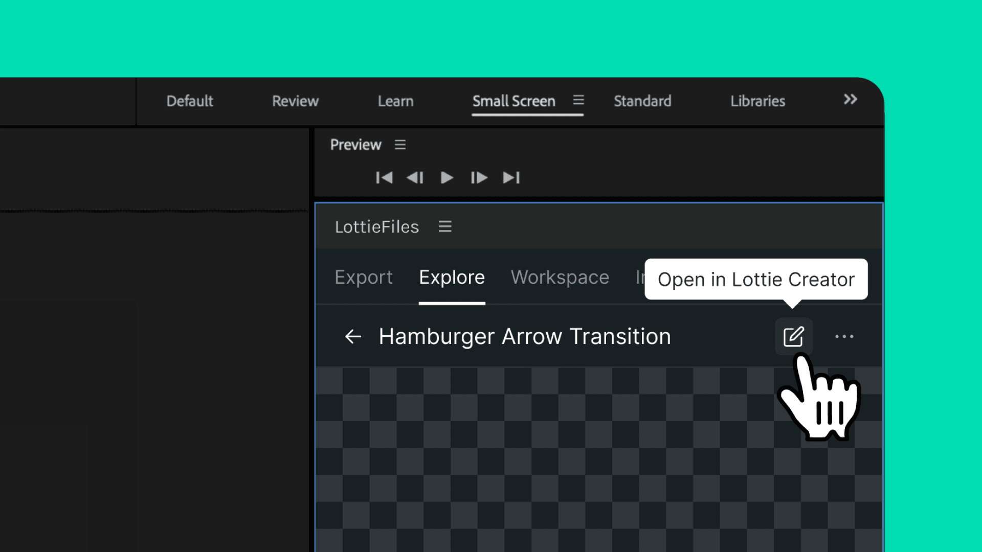Switch to the Export tab
This screenshot has width=982, height=552.
tap(364, 278)
